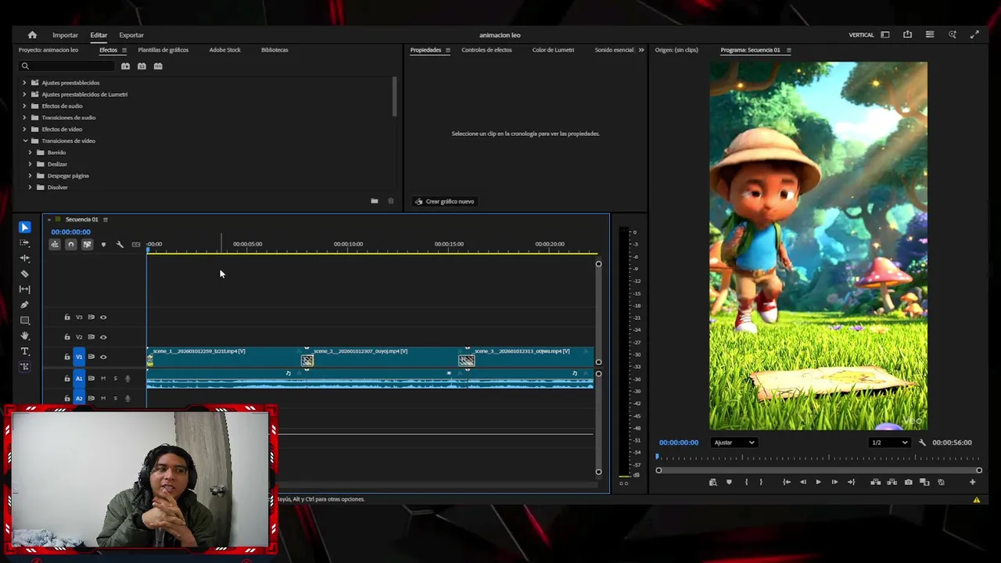The width and height of the screenshot is (1001, 563).
Task: Expand the Efectos de vídeo folder
Action: 24,130
